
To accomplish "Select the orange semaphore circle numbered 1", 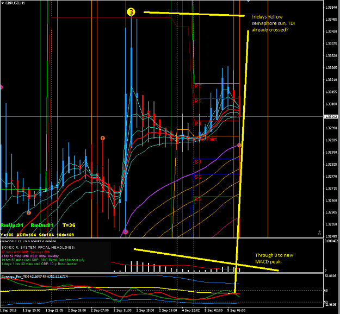I will point(103,138).
